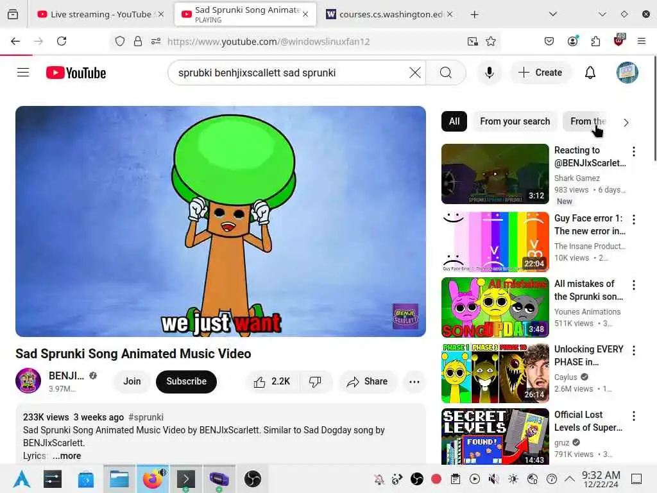Open Caylus channel name link
Screen dimensions: 657x493
pyautogui.click(x=566, y=377)
